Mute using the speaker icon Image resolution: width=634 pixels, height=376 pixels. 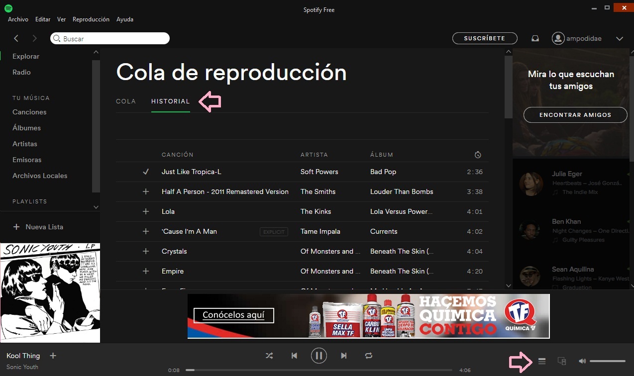coord(582,361)
